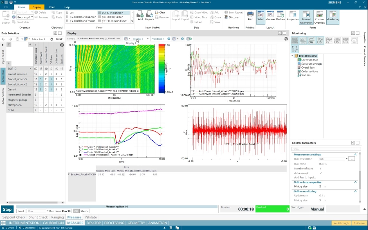Toggle the Off switch next to Shunts

76,211
